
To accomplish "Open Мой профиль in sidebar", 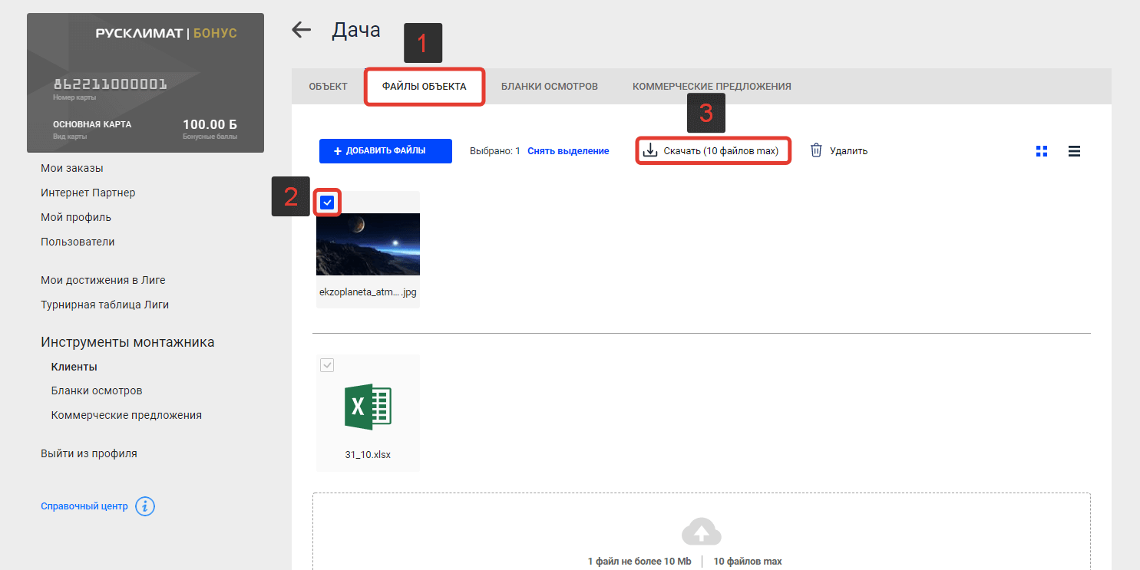I will (x=76, y=217).
